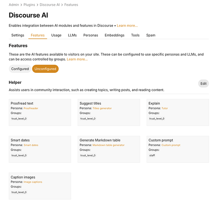Click Admin in the breadcrumb

tap(14, 5)
